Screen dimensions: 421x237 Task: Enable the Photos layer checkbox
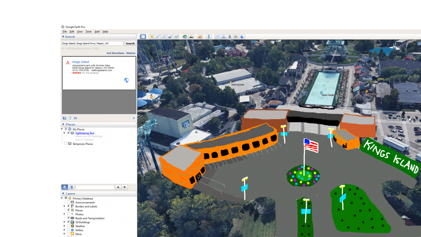point(69,214)
